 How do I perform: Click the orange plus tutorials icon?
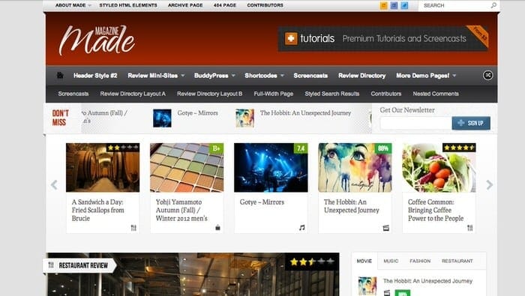click(x=291, y=38)
